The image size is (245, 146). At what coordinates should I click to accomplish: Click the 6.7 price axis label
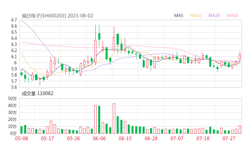tap(14, 20)
